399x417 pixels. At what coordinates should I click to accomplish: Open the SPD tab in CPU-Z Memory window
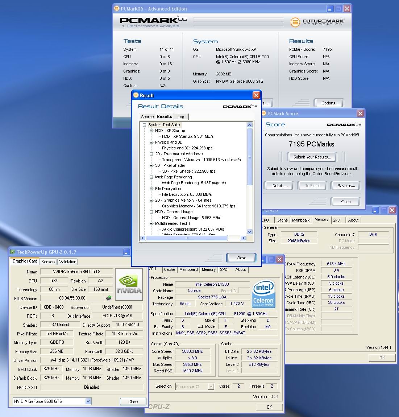336,220
